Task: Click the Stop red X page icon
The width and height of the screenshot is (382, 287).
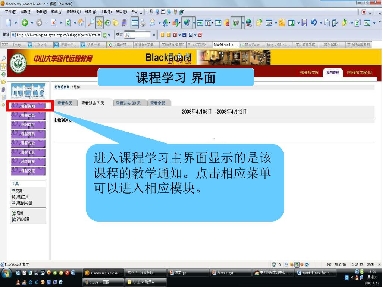Action: 53,23
